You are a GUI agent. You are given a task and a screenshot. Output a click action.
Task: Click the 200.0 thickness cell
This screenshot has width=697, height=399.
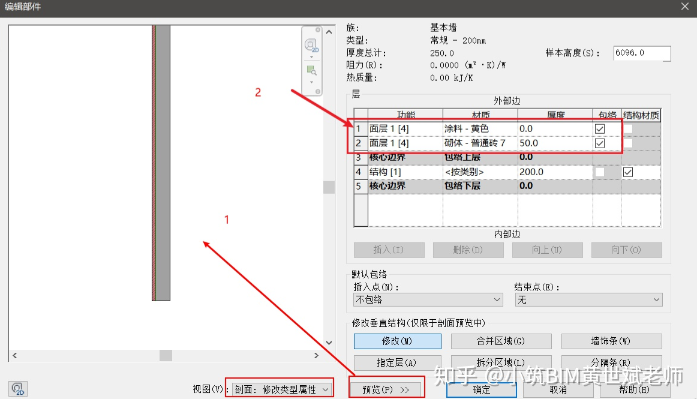click(x=555, y=172)
